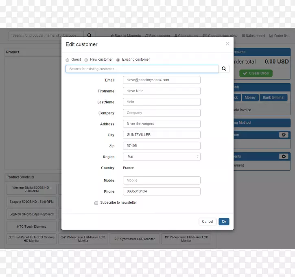Click the green Create Order button
Viewport: 295px width, 277px height.
pos(256,73)
